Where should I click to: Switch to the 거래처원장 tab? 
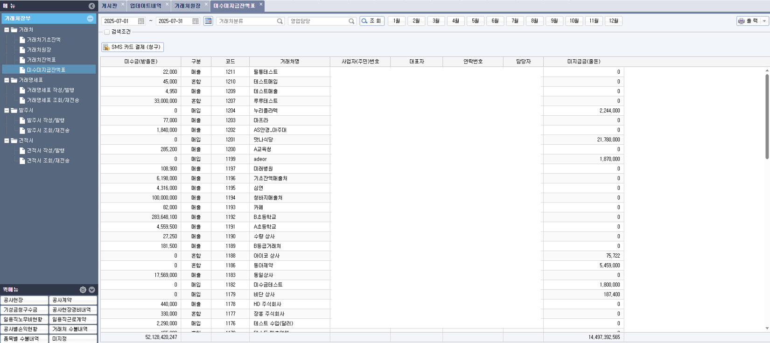pyautogui.click(x=187, y=6)
